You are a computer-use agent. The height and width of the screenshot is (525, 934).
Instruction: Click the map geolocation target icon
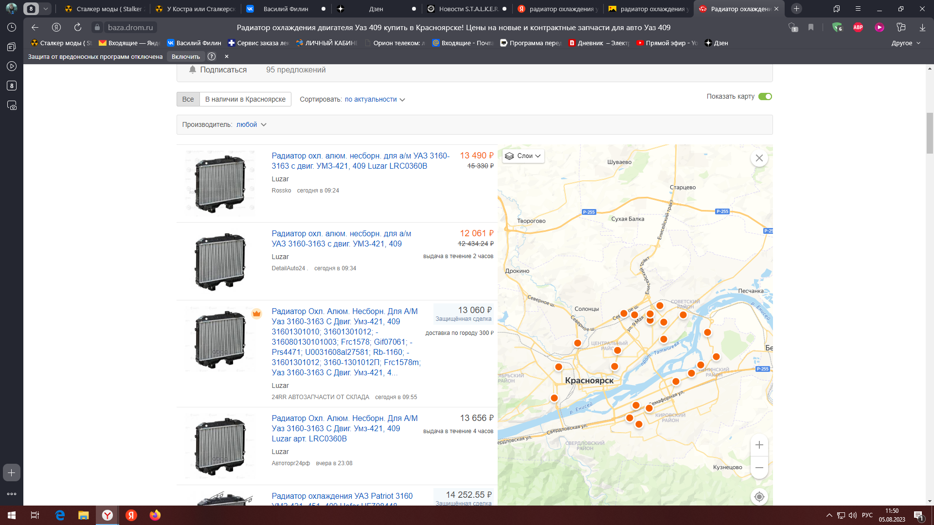pos(759,497)
